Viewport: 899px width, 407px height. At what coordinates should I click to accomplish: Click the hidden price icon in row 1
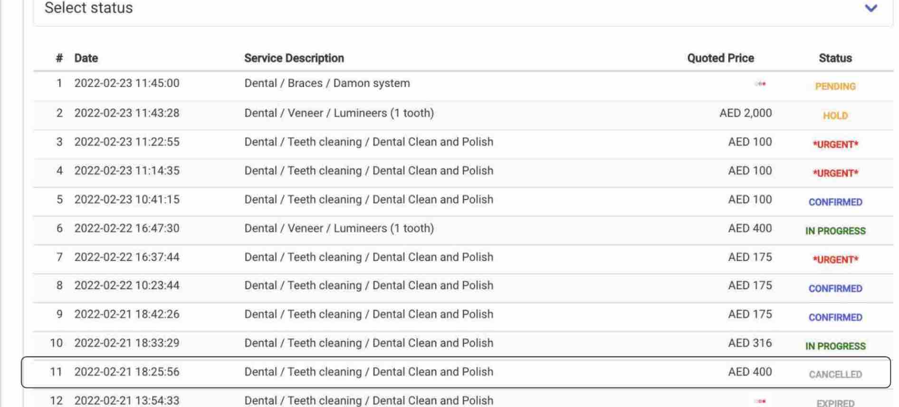pos(760,84)
